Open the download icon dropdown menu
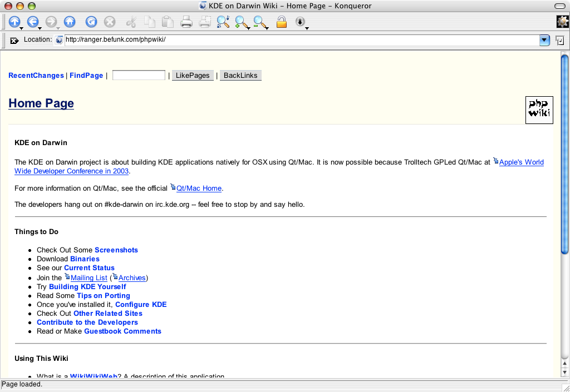 click(x=307, y=28)
